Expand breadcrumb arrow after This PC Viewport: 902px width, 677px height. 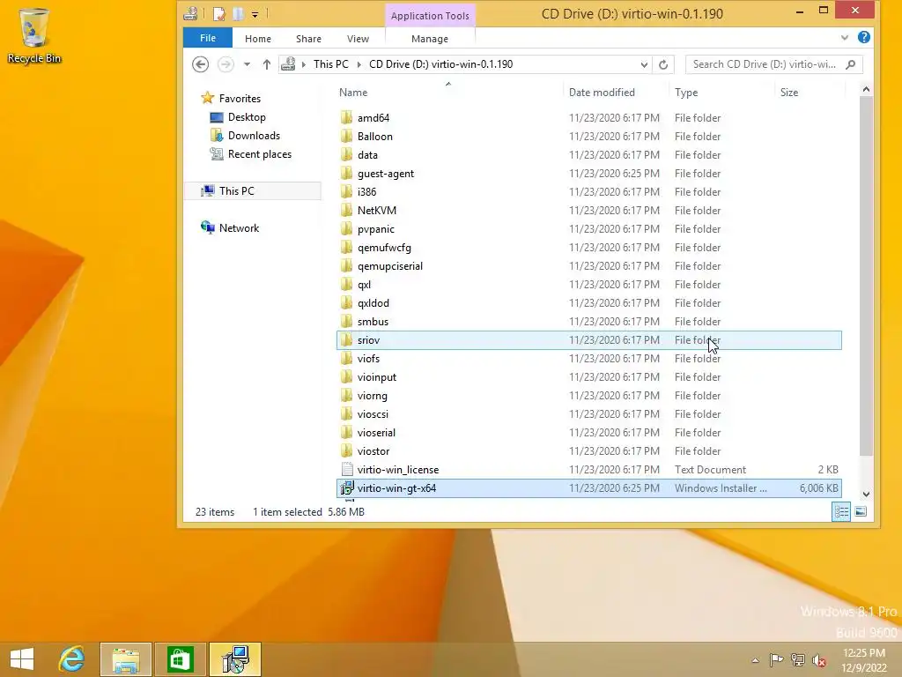[x=359, y=64]
